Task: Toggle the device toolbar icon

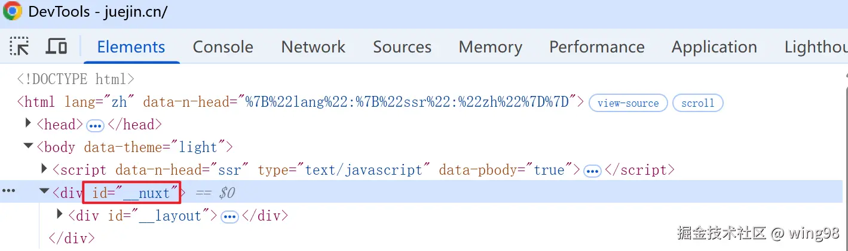Action: coord(56,47)
